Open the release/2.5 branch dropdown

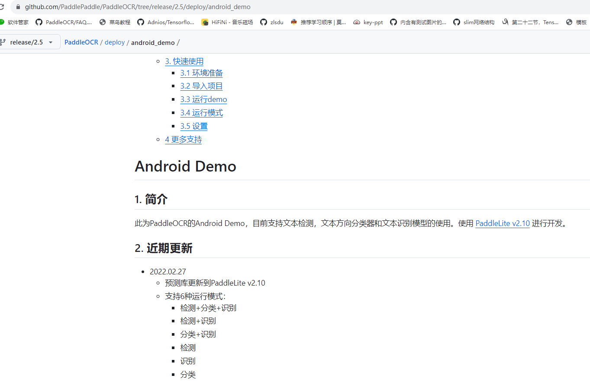click(30, 42)
